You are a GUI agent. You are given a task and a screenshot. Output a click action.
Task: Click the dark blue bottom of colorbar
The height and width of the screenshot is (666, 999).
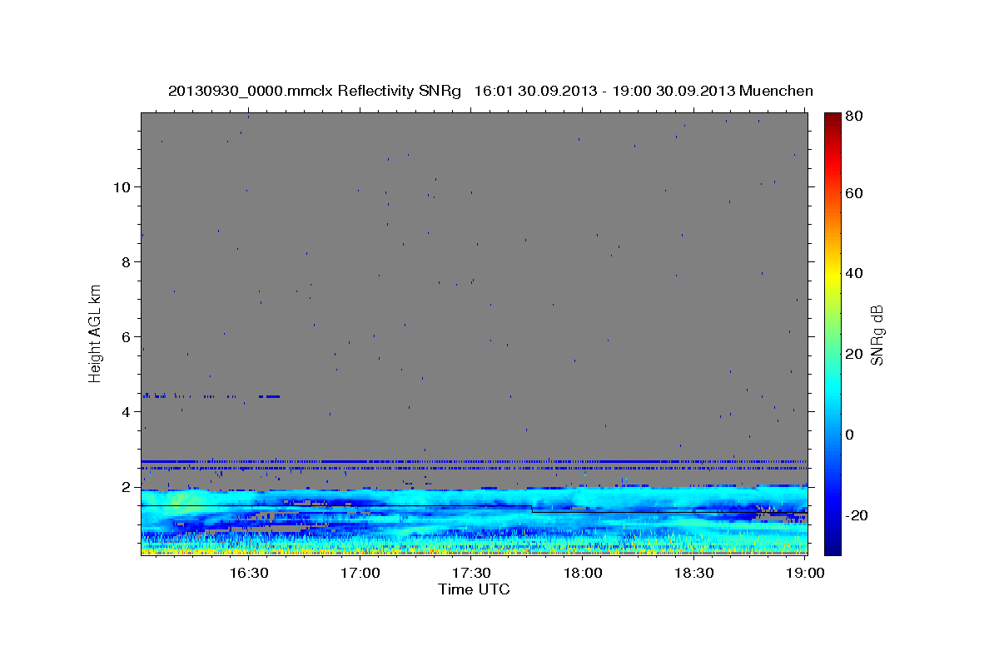pyautogui.click(x=832, y=545)
